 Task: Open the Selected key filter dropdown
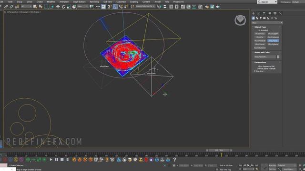287,165
